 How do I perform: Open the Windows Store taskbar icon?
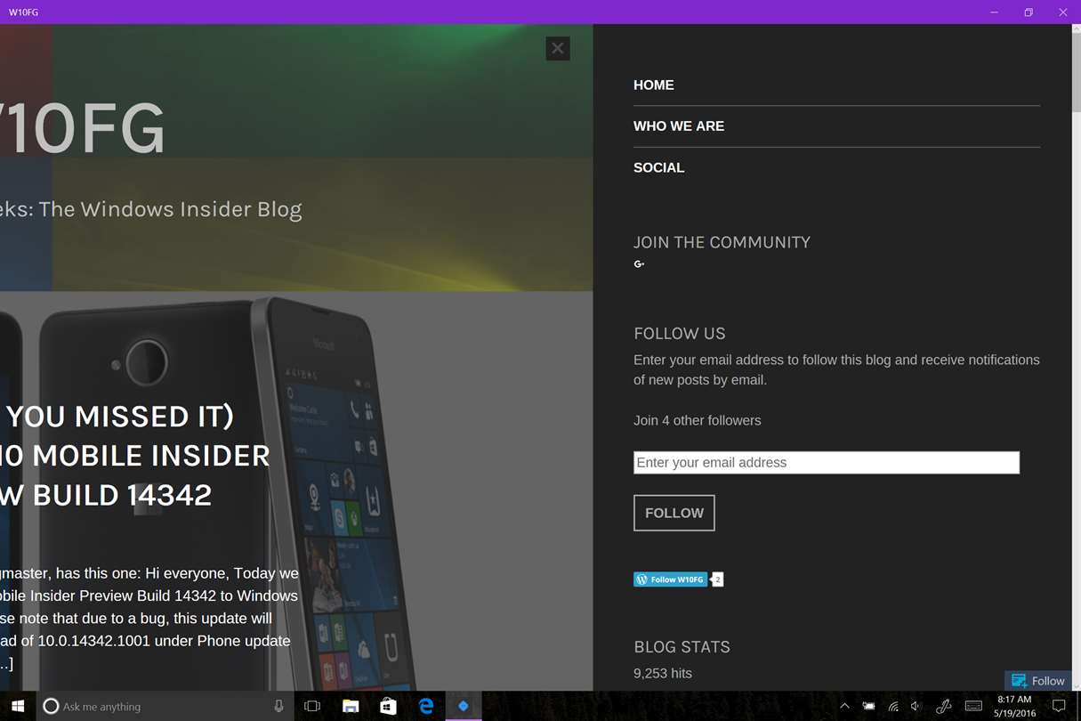[388, 706]
